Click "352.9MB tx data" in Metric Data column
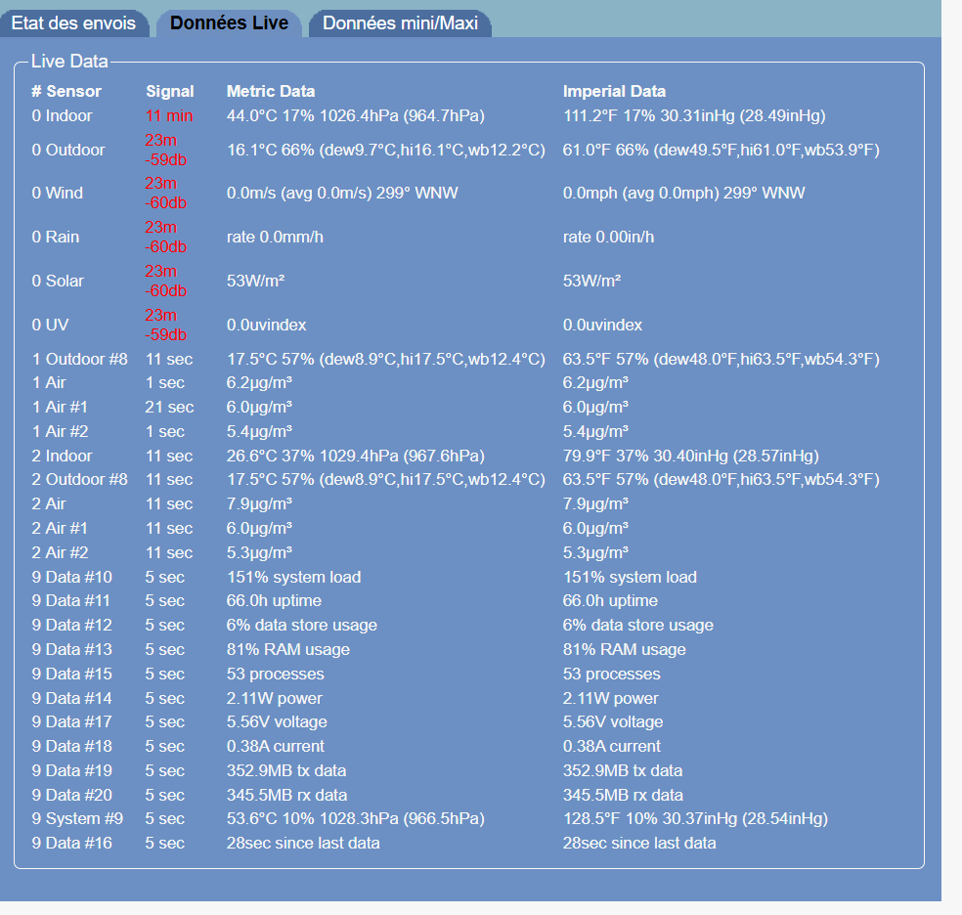 286,771
